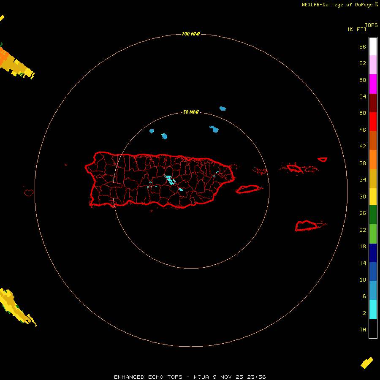Viewport: 380px width, 380px height.
Task: Select the dark green legend swatch
Action: pos(373,215)
